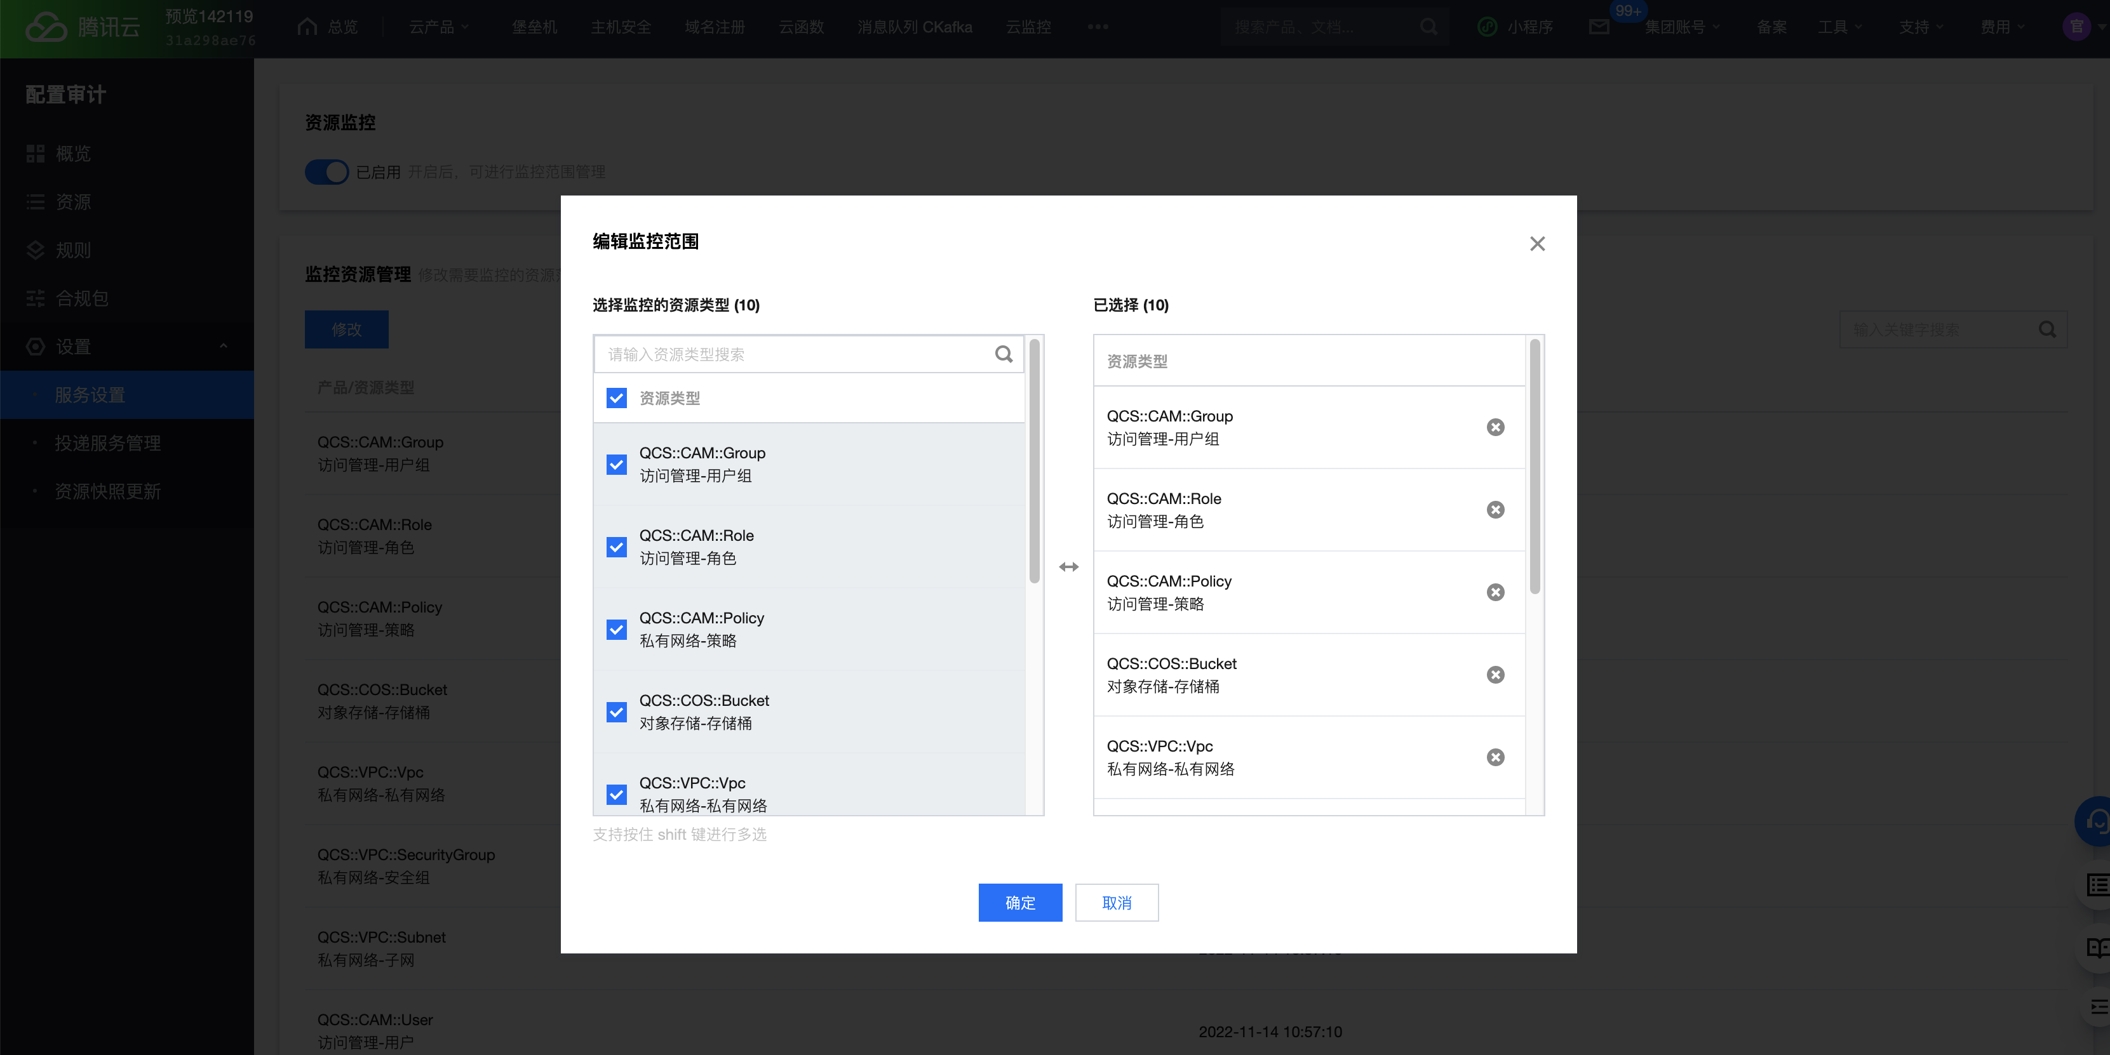Toggle the select-all 资源类型 checkbox
This screenshot has height=1055, width=2110.
pyautogui.click(x=617, y=398)
